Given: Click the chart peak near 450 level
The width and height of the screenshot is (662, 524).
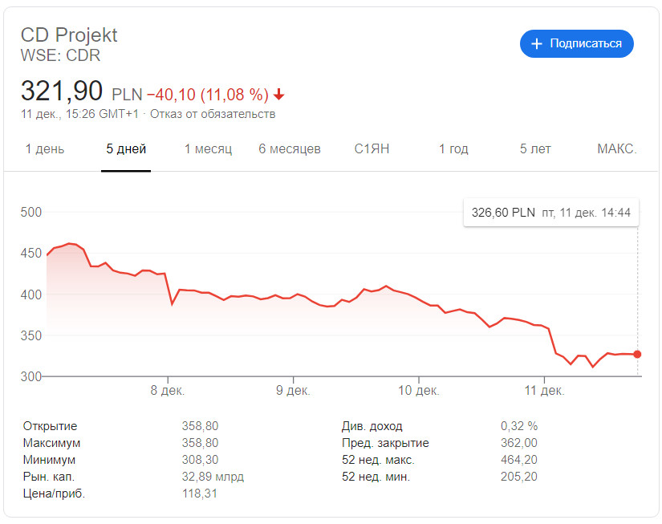Looking at the screenshot, I should pos(70,244).
